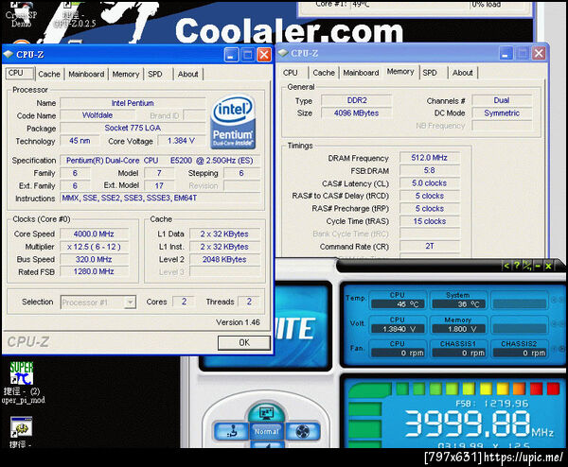Switch to Cache tab in left CPU-Z window

pyautogui.click(x=49, y=74)
